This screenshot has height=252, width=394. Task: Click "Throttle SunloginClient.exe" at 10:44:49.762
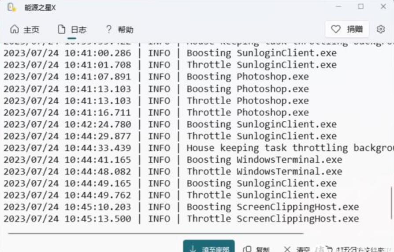pos(262,195)
